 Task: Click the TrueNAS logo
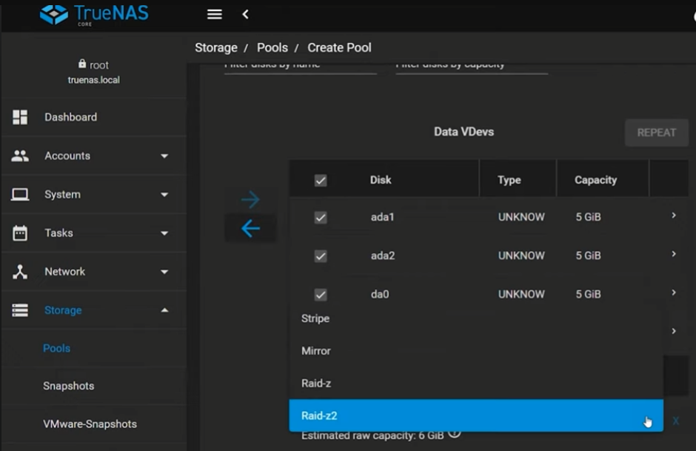pos(94,15)
